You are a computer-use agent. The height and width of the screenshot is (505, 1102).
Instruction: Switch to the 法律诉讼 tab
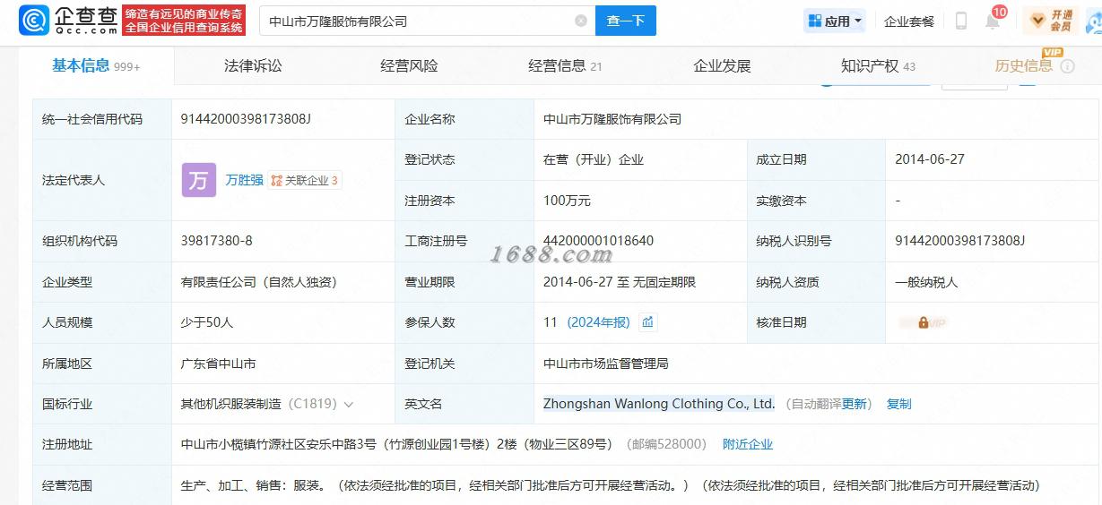(x=253, y=65)
